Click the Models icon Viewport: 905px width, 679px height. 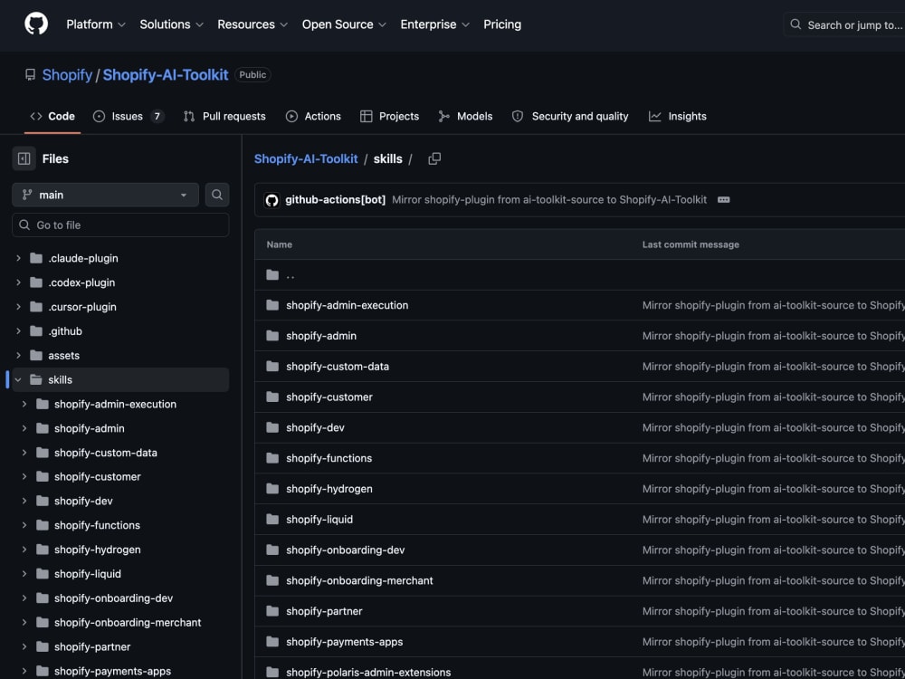(443, 116)
